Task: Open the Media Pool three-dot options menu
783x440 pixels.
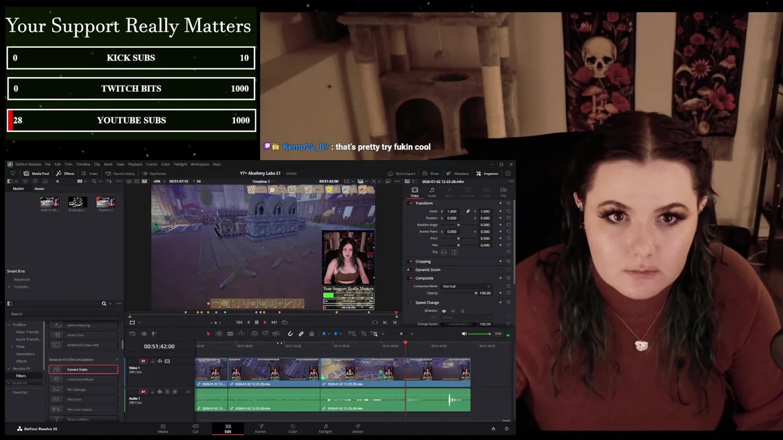Action: tap(119, 181)
